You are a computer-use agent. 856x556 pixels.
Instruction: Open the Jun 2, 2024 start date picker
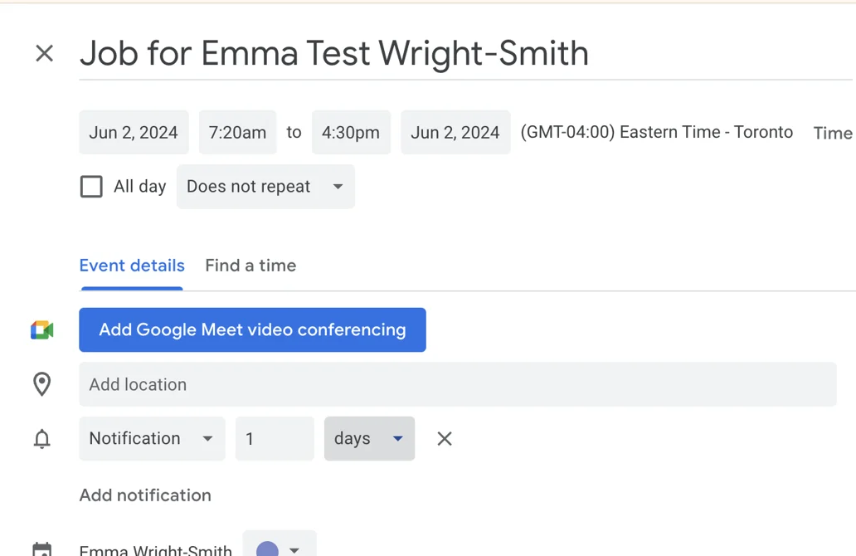134,133
